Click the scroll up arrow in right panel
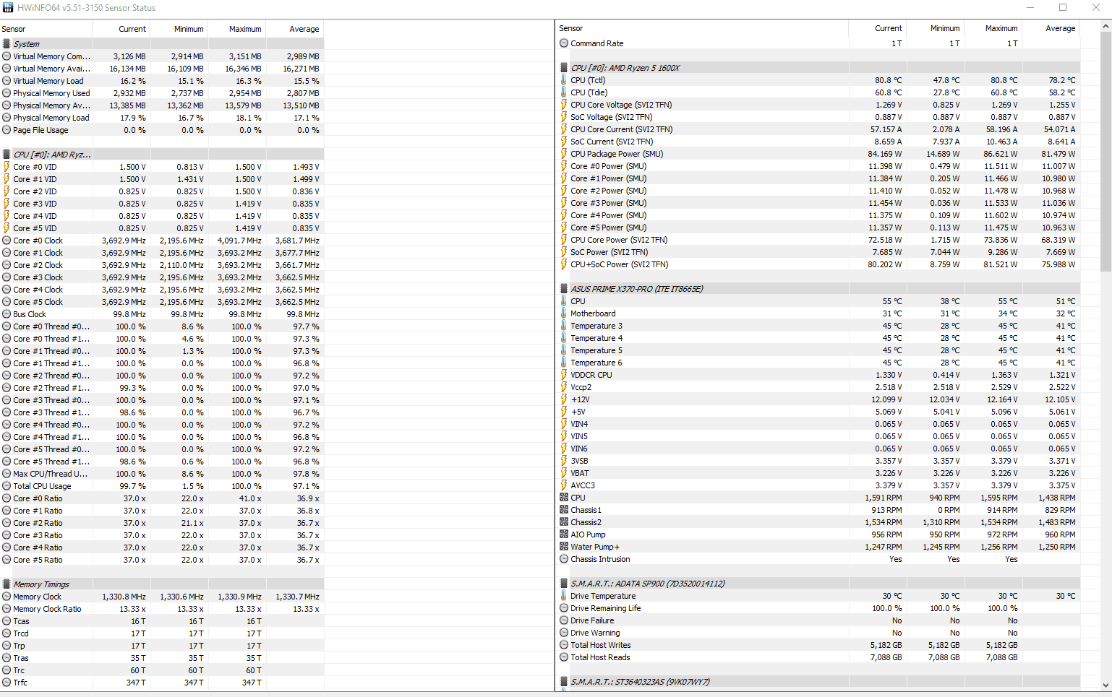Image resolution: width=1112 pixels, height=697 pixels. pyautogui.click(x=1105, y=26)
